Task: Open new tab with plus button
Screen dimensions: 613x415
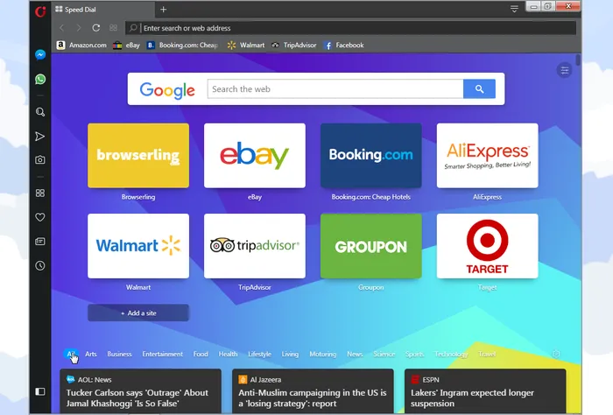Action: click(x=164, y=10)
